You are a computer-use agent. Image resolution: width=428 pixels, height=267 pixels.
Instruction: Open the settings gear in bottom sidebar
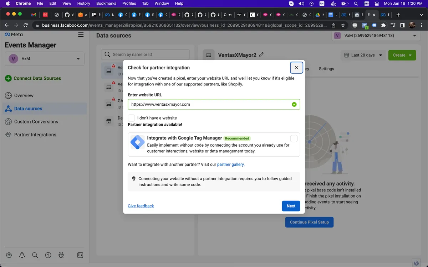(9, 255)
